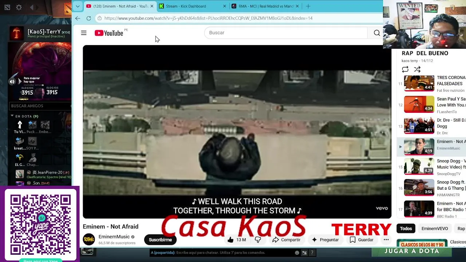
Task: Open a new browser tab with plus
Action: pos(308,6)
